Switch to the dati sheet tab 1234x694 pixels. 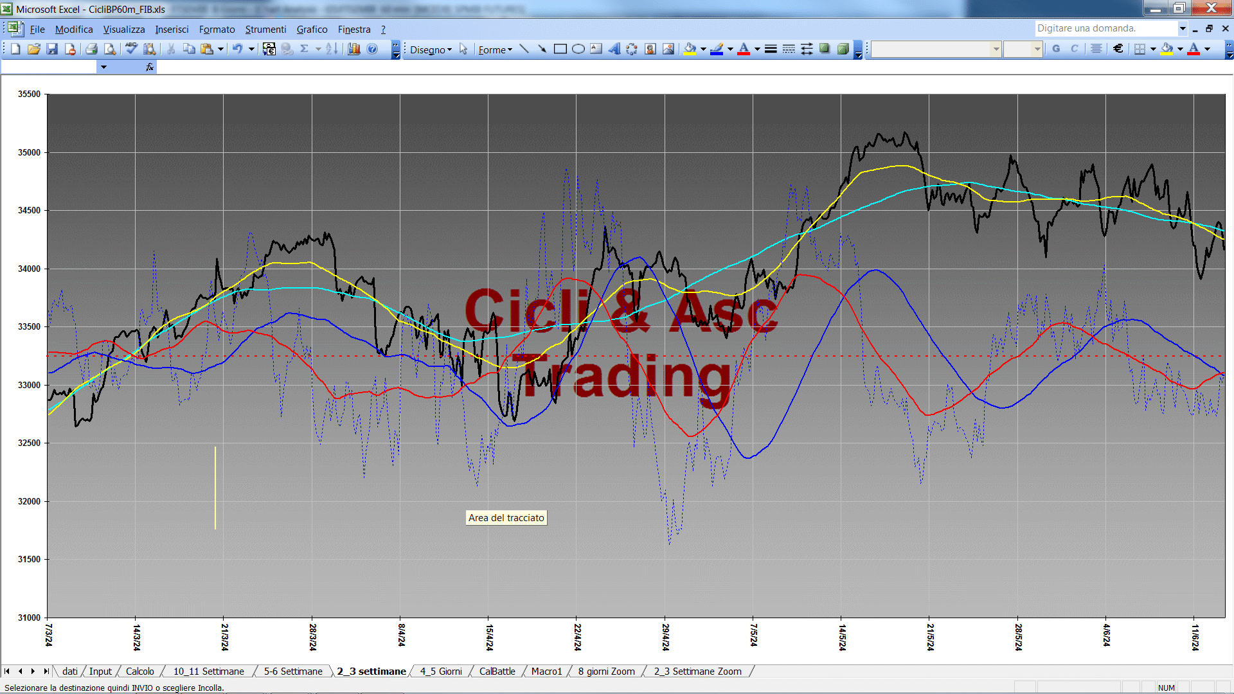(x=69, y=671)
